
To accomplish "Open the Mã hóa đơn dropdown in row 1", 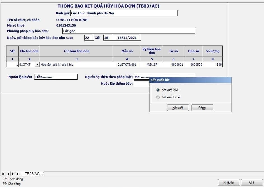I will click(37, 65).
